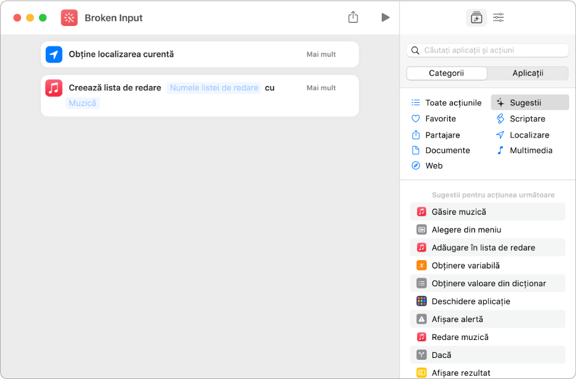Select Toate acțiunile category
Viewport: 576px width, 379px height.
452,103
